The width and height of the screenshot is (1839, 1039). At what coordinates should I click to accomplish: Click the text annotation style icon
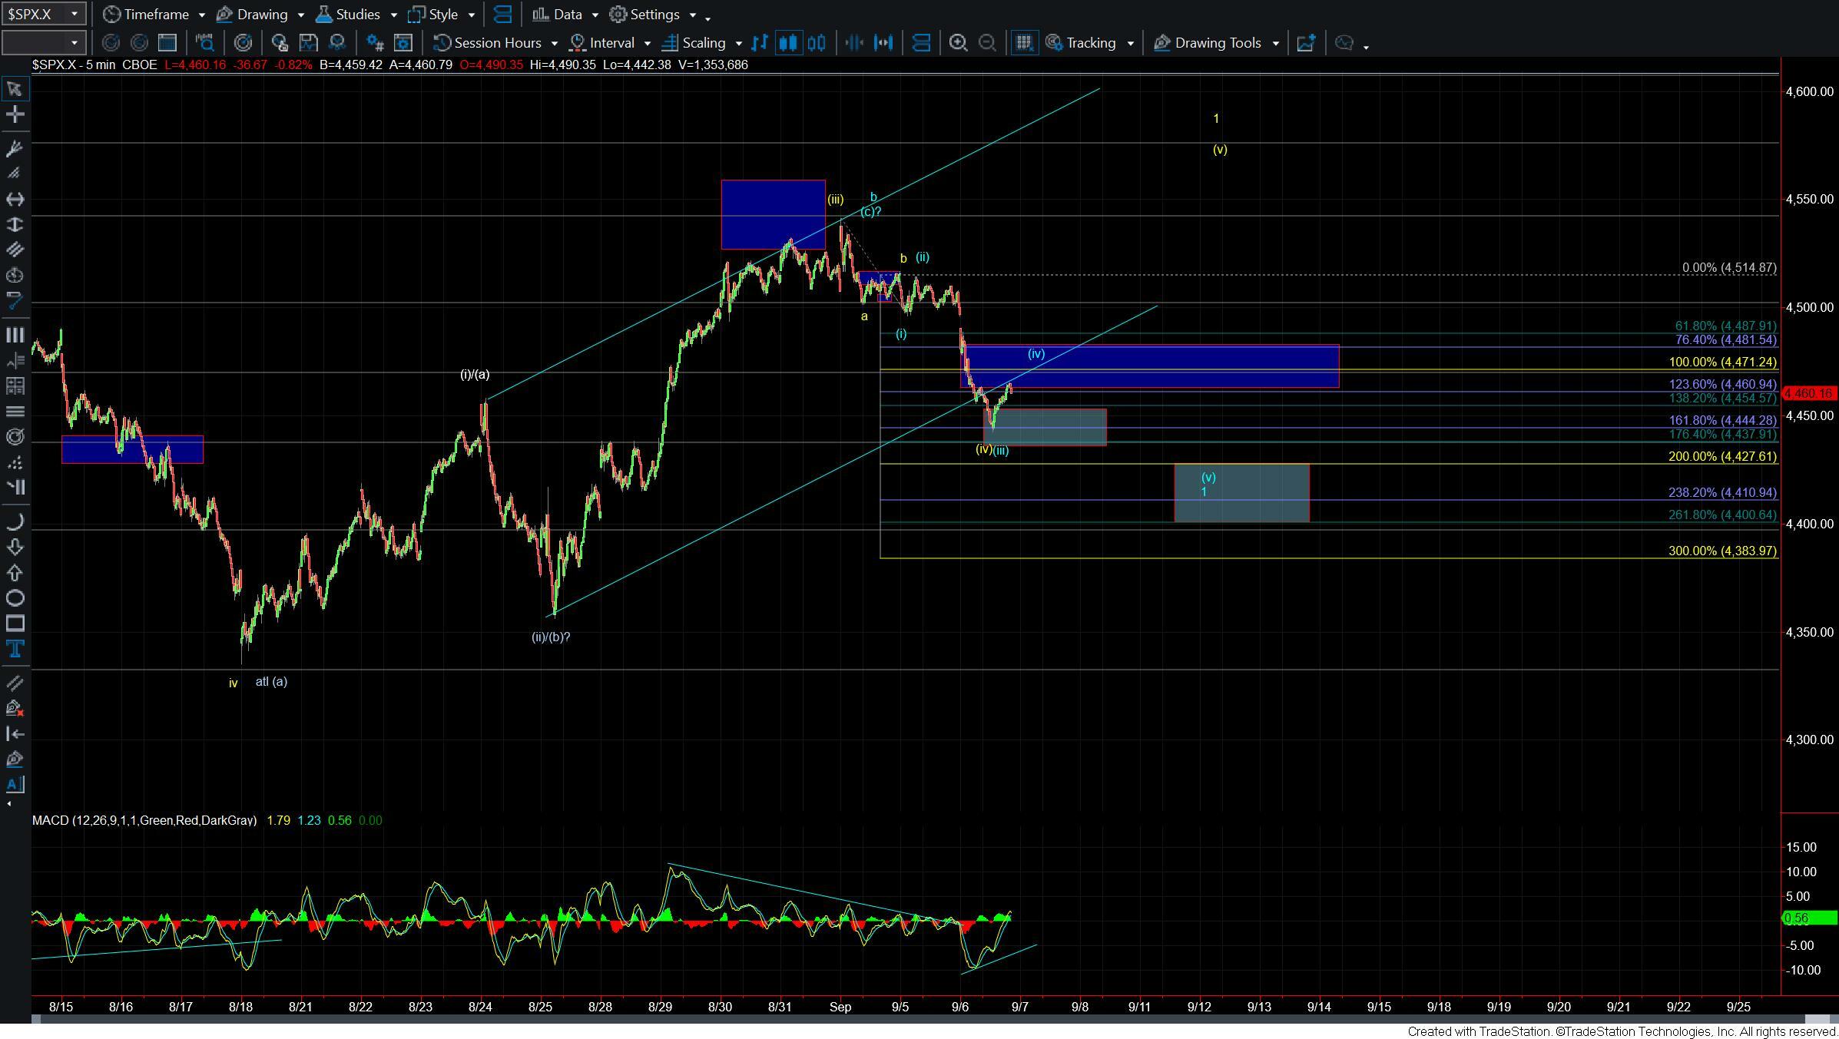15,785
